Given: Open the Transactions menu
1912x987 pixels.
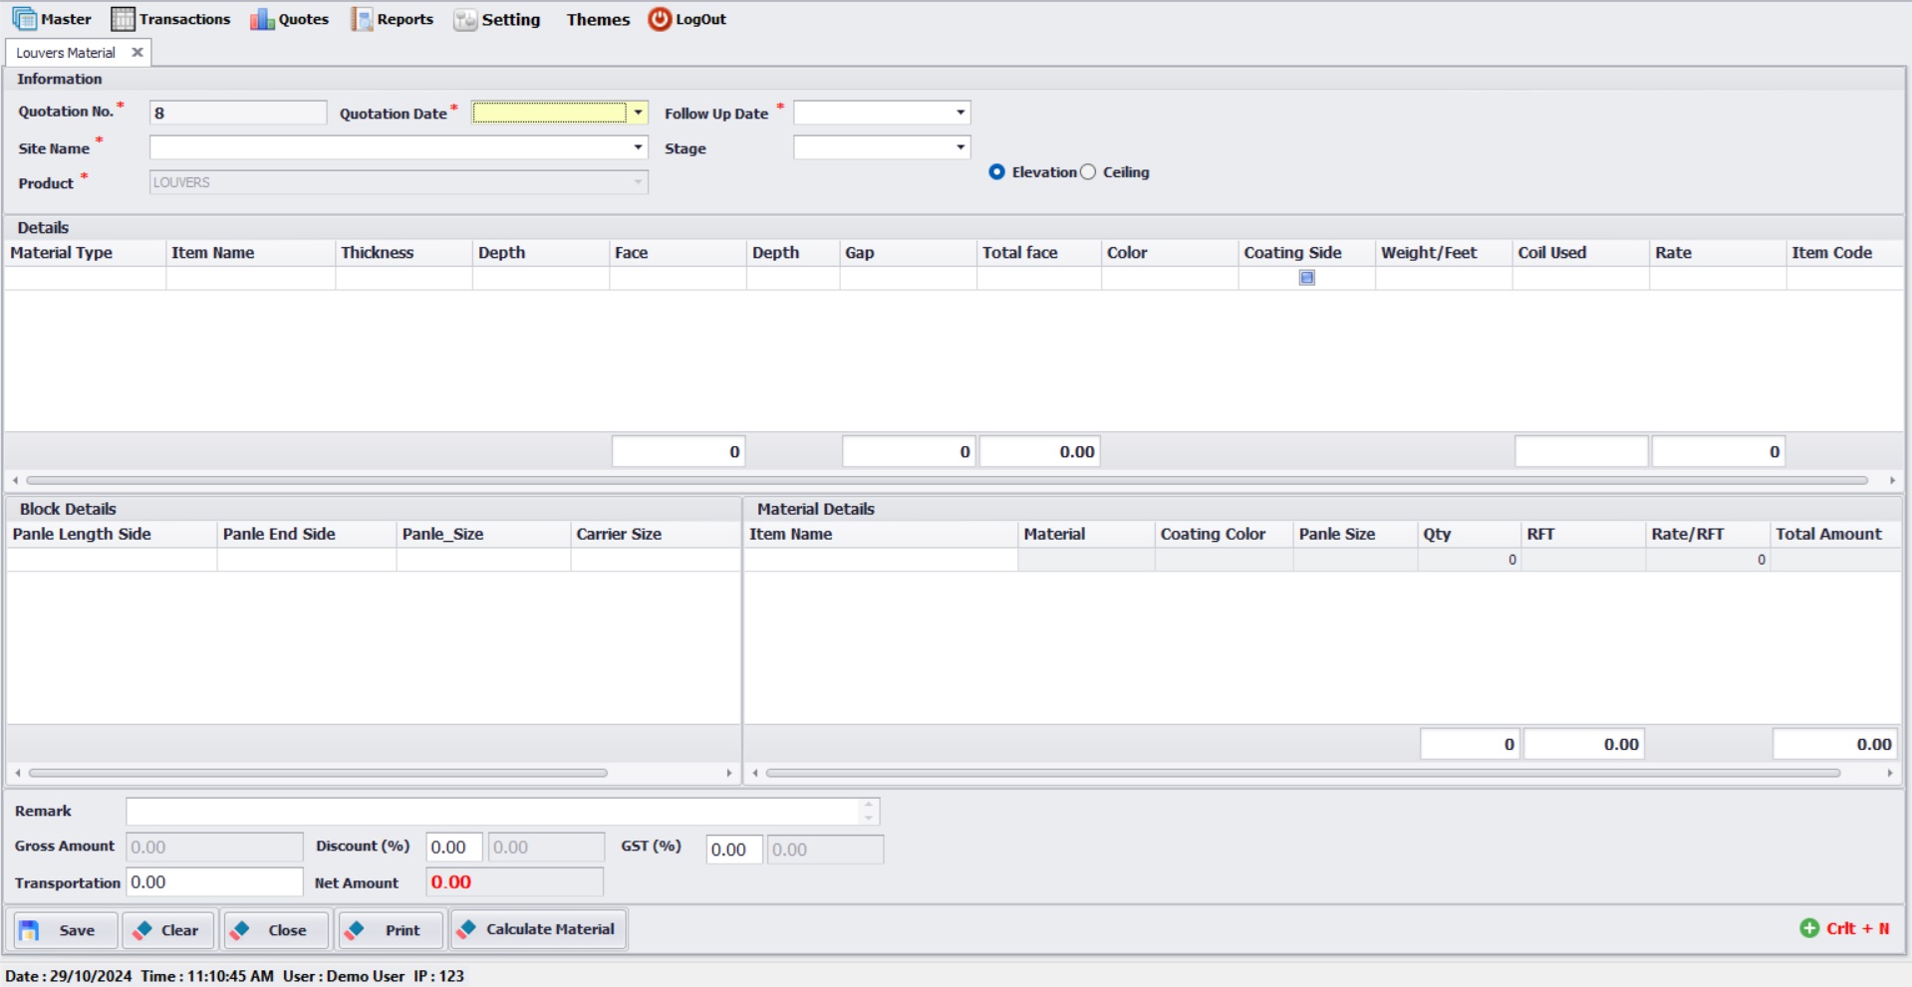Looking at the screenshot, I should (x=170, y=19).
